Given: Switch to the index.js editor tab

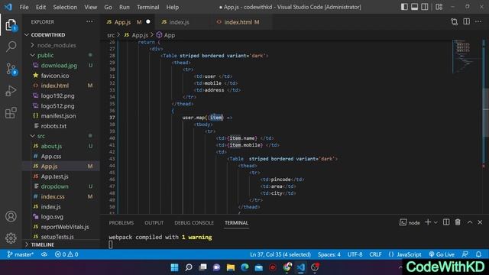Looking at the screenshot, I should click(x=179, y=22).
